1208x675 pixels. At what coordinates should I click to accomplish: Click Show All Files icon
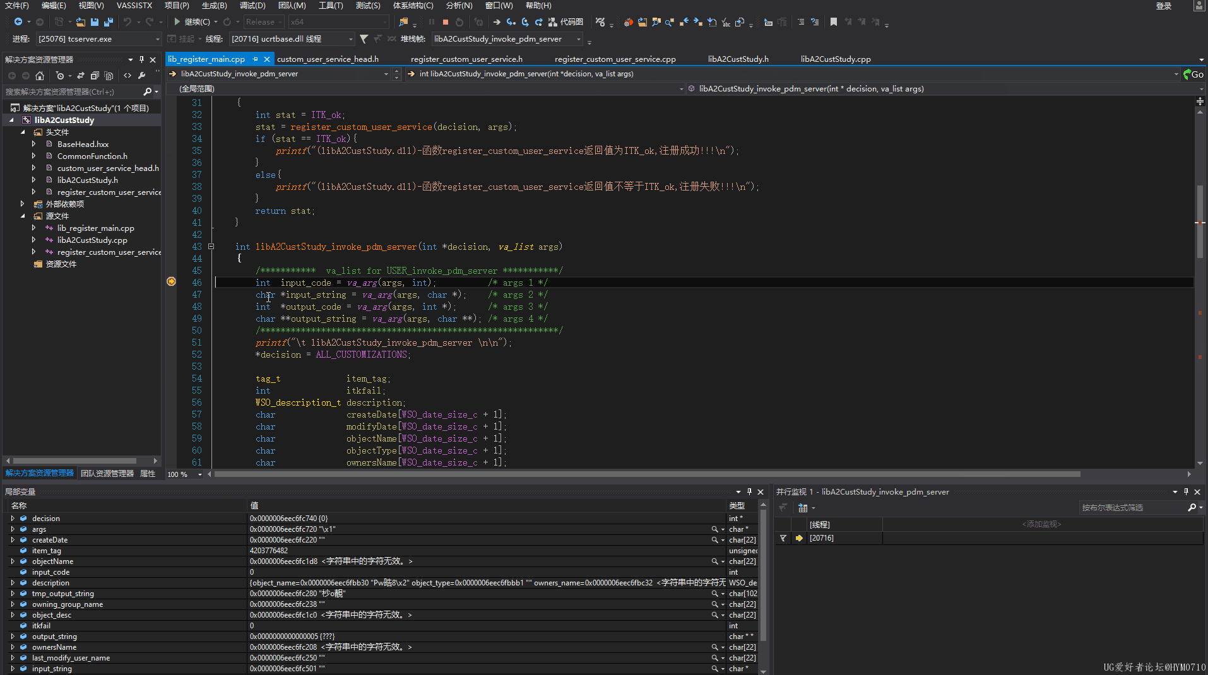point(109,76)
